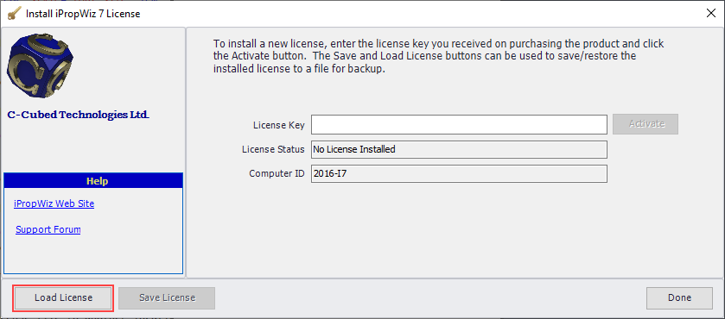Click the key icon in the title bar
Image resolution: width=725 pixels, height=319 pixels.
pyautogui.click(x=14, y=14)
